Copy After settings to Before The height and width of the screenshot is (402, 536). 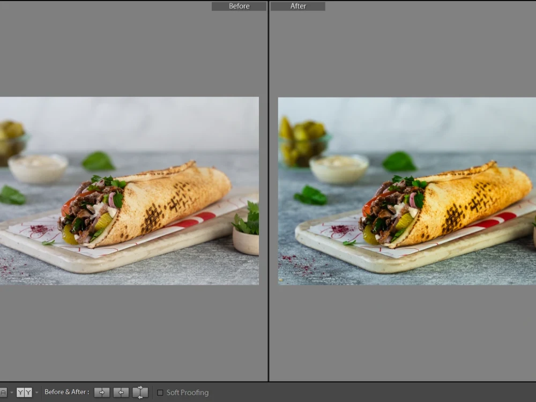coord(121,392)
